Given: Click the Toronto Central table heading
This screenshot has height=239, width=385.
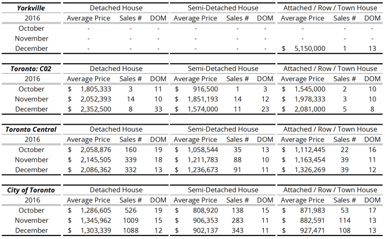Looking at the screenshot, I should [31, 129].
